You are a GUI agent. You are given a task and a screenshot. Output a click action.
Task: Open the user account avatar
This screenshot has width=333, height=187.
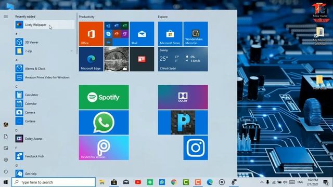coord(6,125)
